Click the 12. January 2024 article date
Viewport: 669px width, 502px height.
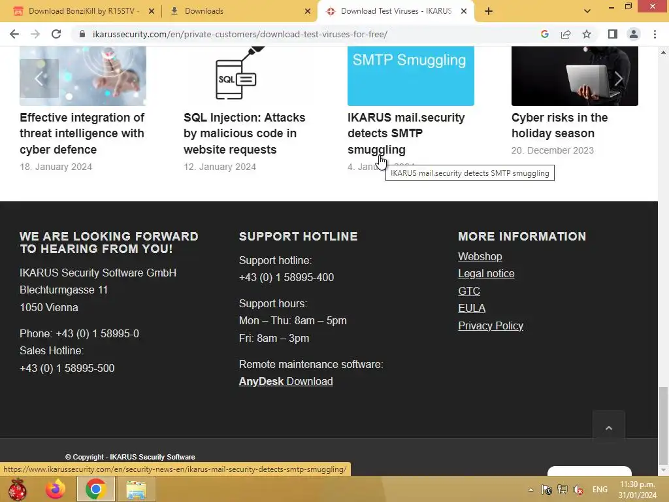220,167
